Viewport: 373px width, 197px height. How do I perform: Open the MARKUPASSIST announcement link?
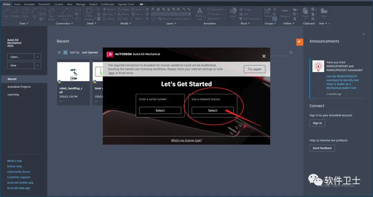pos(342,82)
